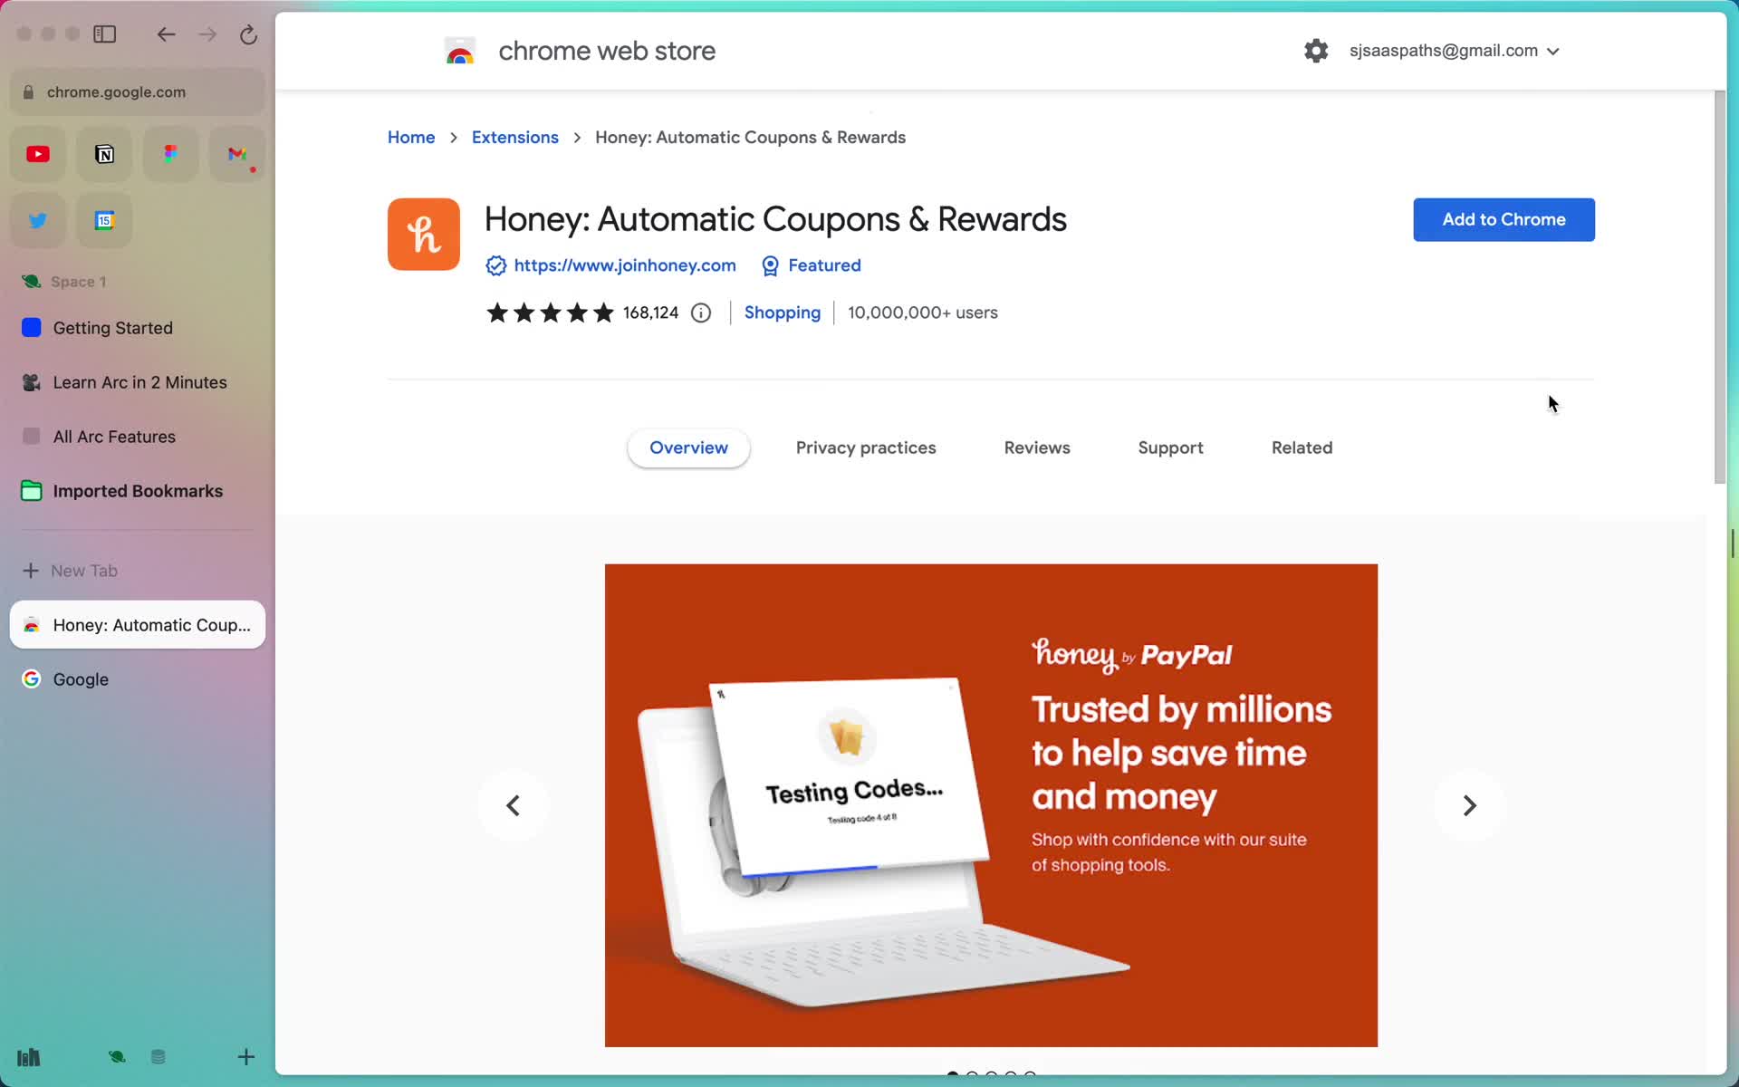Select the Reviews tab
This screenshot has height=1087, width=1739.
(1037, 447)
